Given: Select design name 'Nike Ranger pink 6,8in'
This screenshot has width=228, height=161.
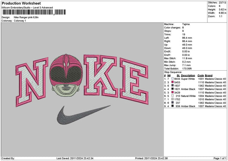Looking at the screenshot, I should click(26, 17).
